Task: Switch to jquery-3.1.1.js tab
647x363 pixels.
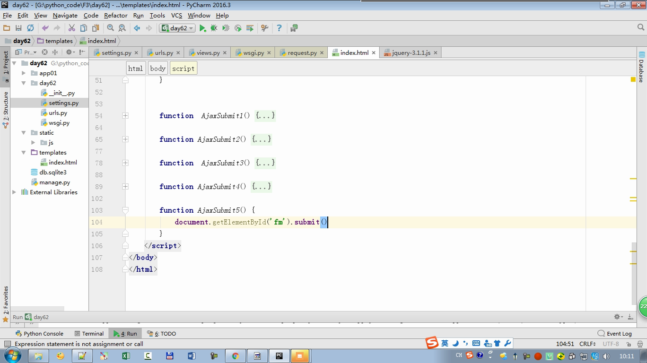Action: coord(411,53)
